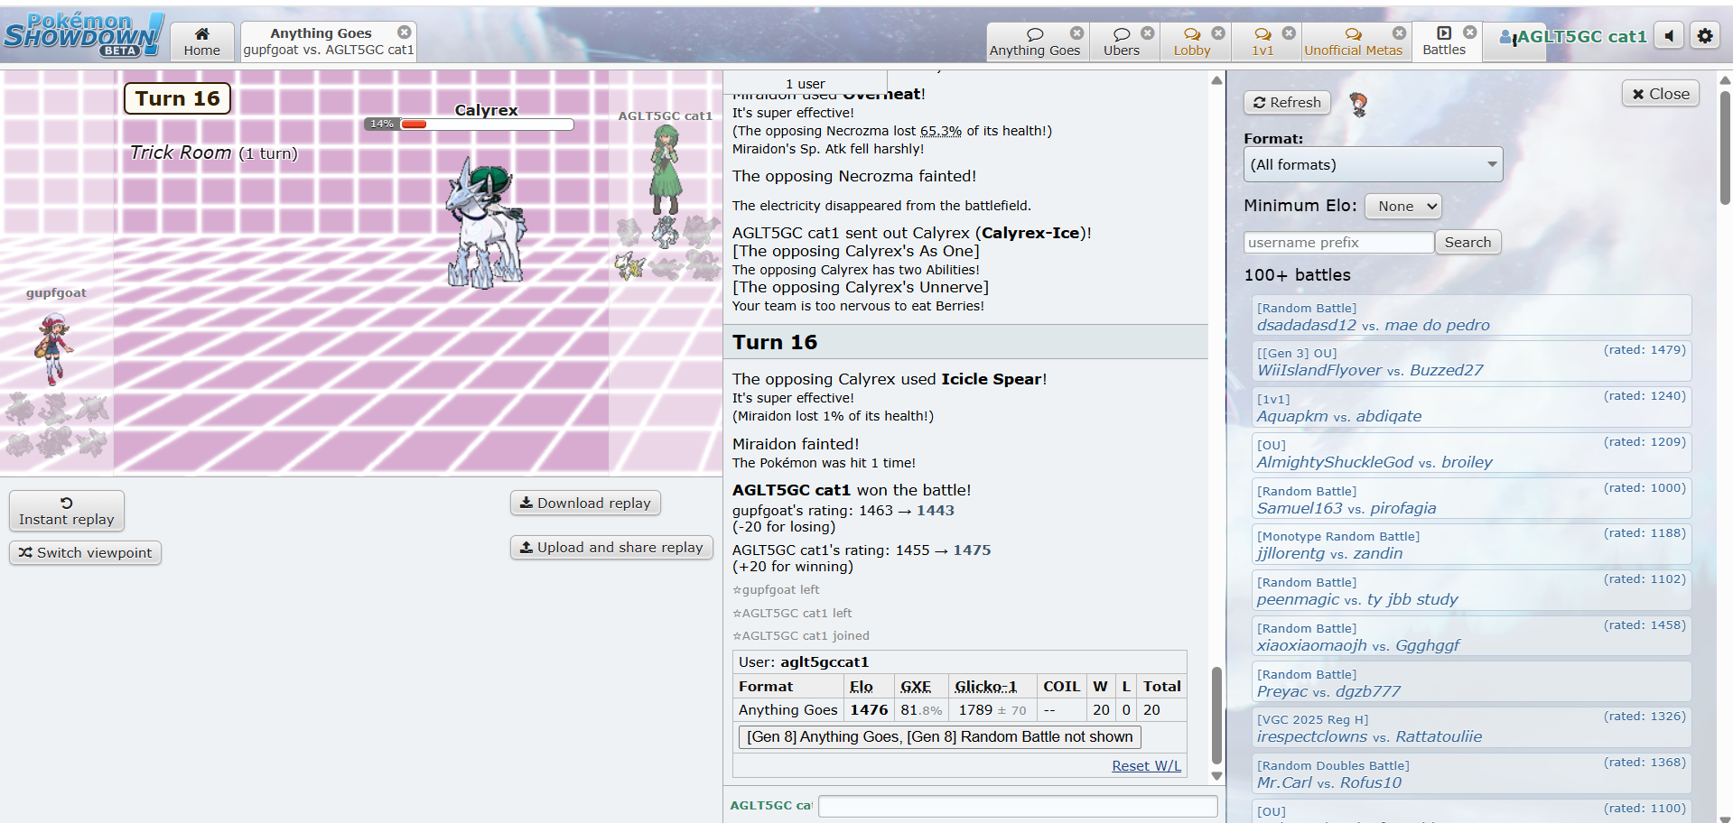This screenshot has width=1733, height=823.
Task: Click the Pokémon Showdown logo
Action: (83, 36)
